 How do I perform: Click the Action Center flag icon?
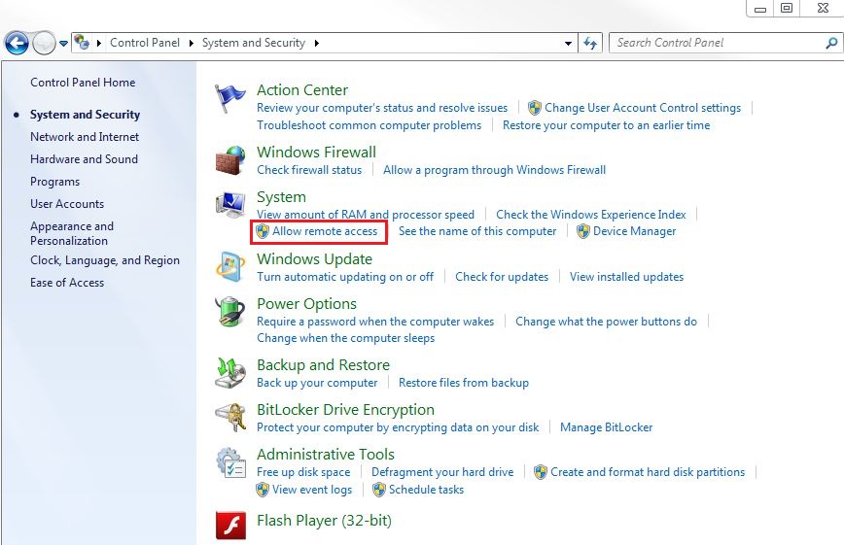[x=229, y=98]
